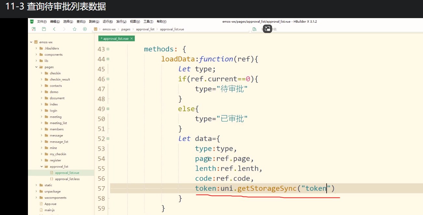Image resolution: width=423 pixels, height=215 pixels.
Task: Click getStorageSync on line 57
Action: point(267,188)
